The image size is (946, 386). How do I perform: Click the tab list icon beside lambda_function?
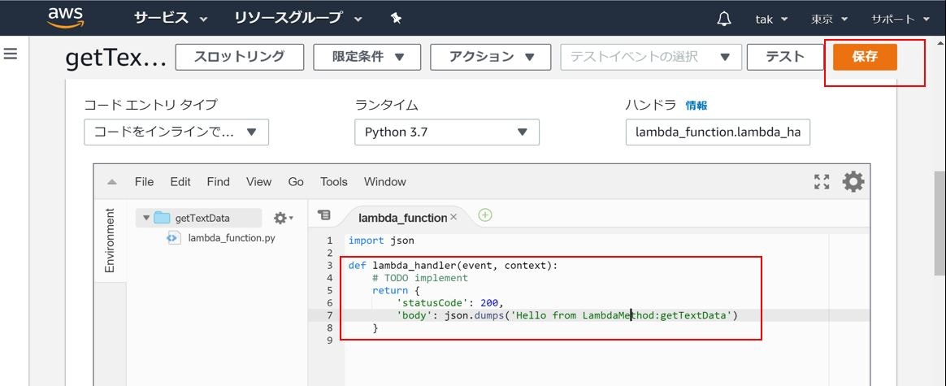(324, 215)
